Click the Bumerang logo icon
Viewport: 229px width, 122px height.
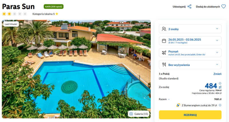[x=178, y=105]
